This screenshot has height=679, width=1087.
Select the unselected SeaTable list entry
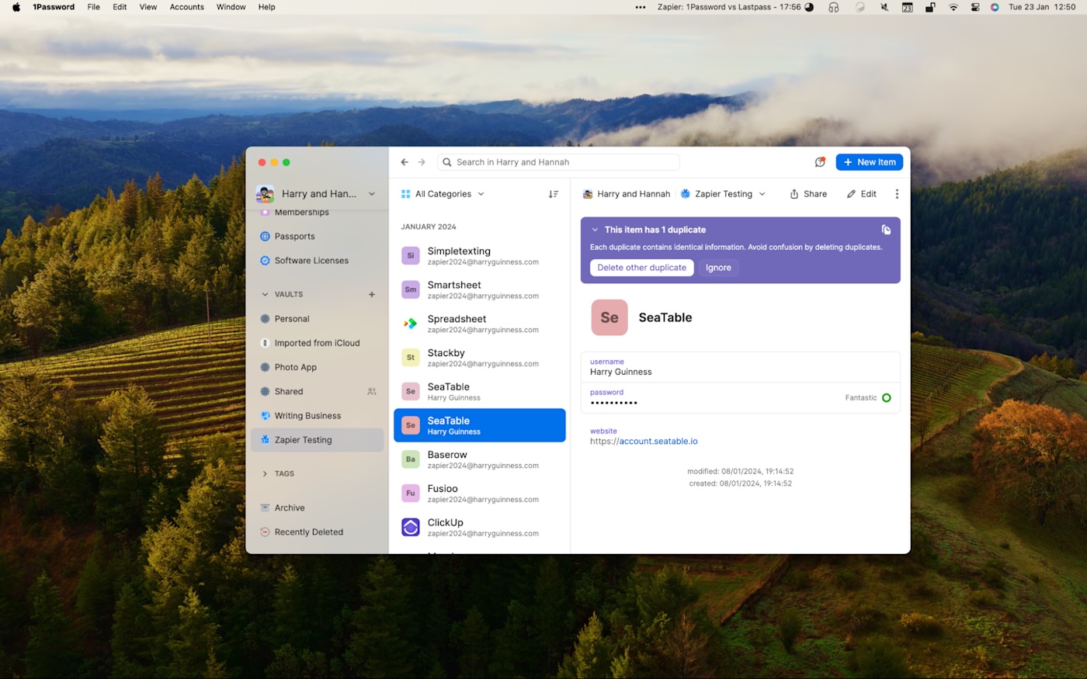click(480, 391)
